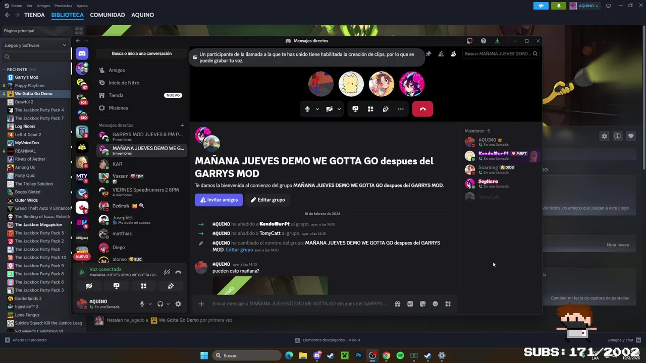Click Discord download update arrow icon
This screenshot has height=363, width=646.
tap(497, 41)
